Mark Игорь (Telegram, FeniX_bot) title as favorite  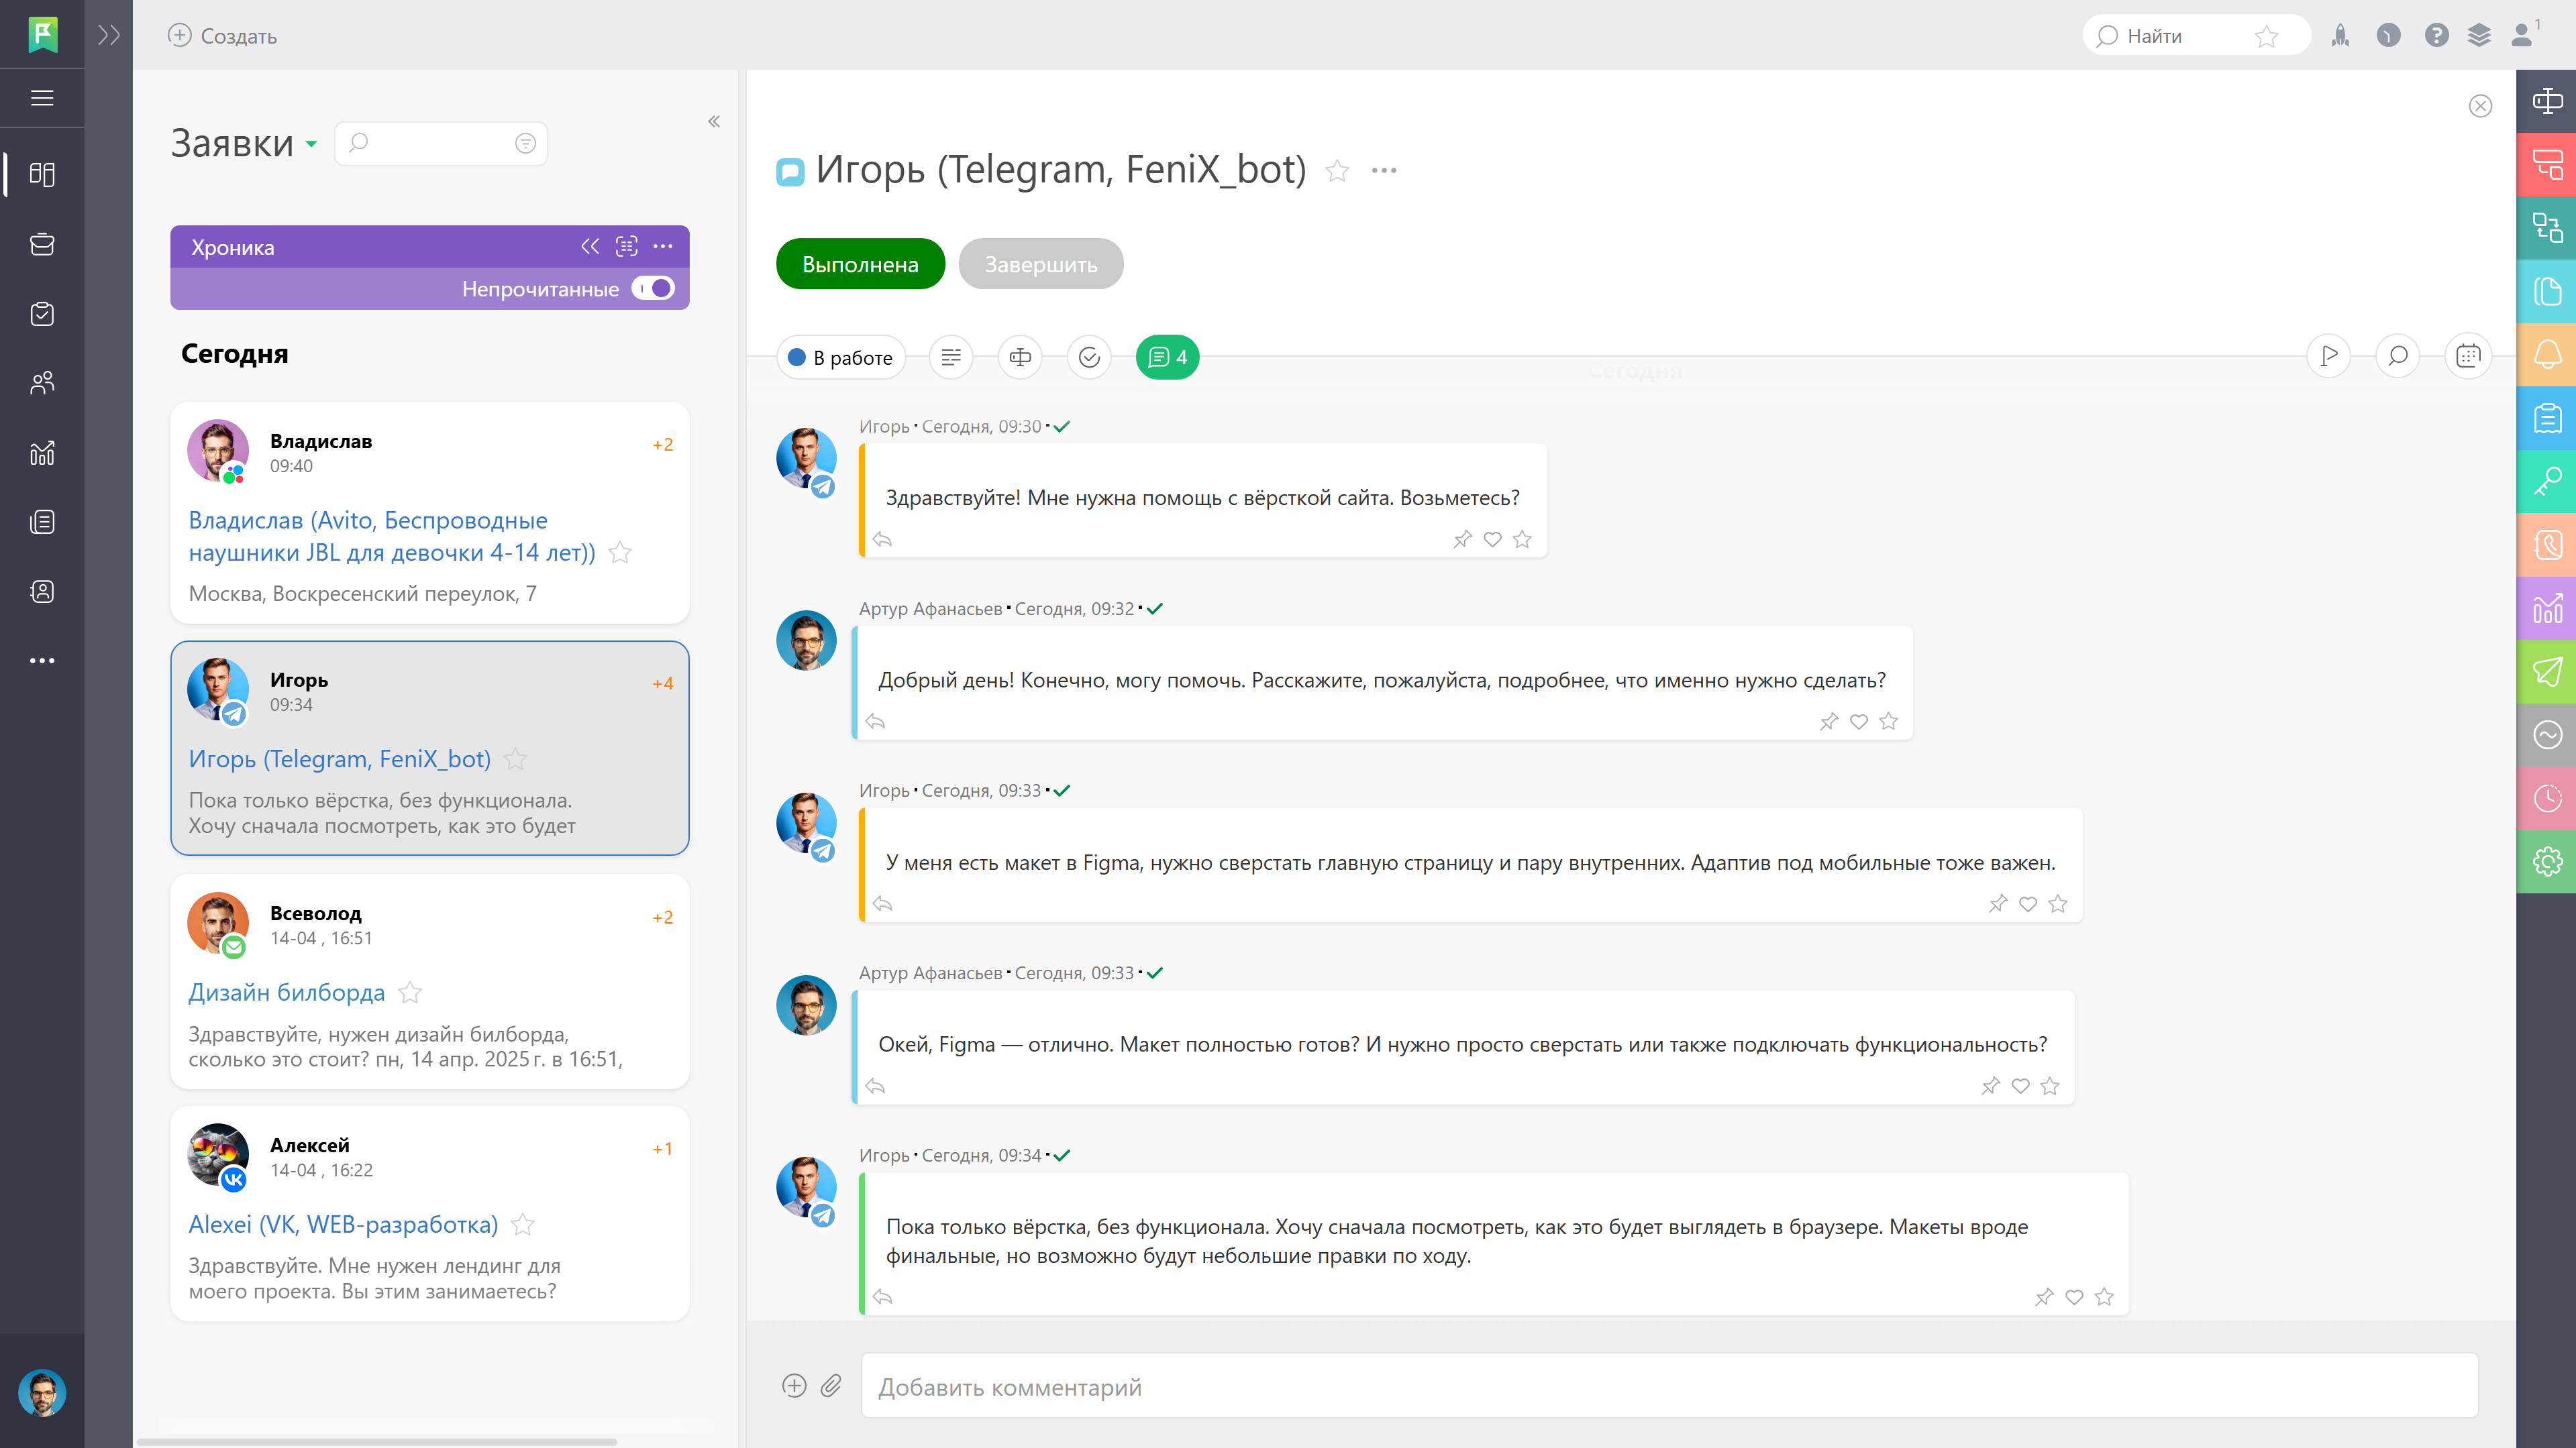pos(1337,171)
